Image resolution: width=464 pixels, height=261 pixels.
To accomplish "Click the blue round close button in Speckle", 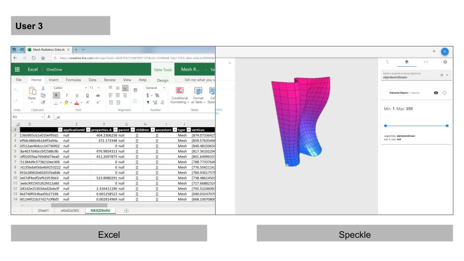I will pos(445,51).
